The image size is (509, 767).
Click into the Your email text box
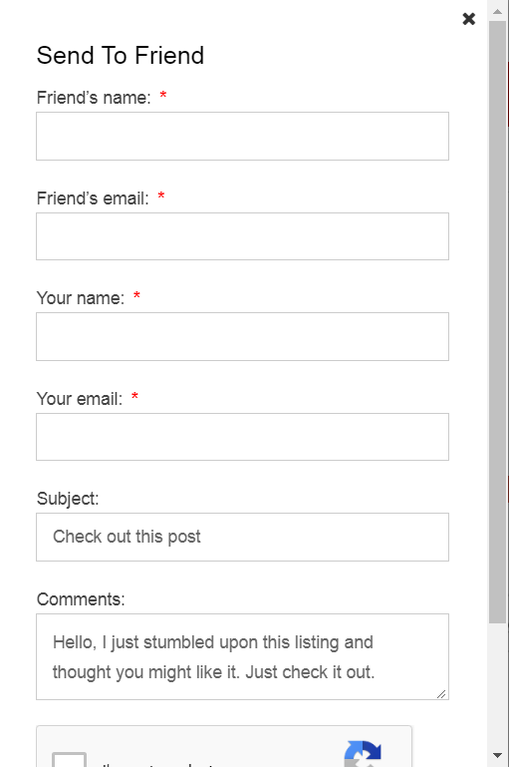pyautogui.click(x=242, y=437)
